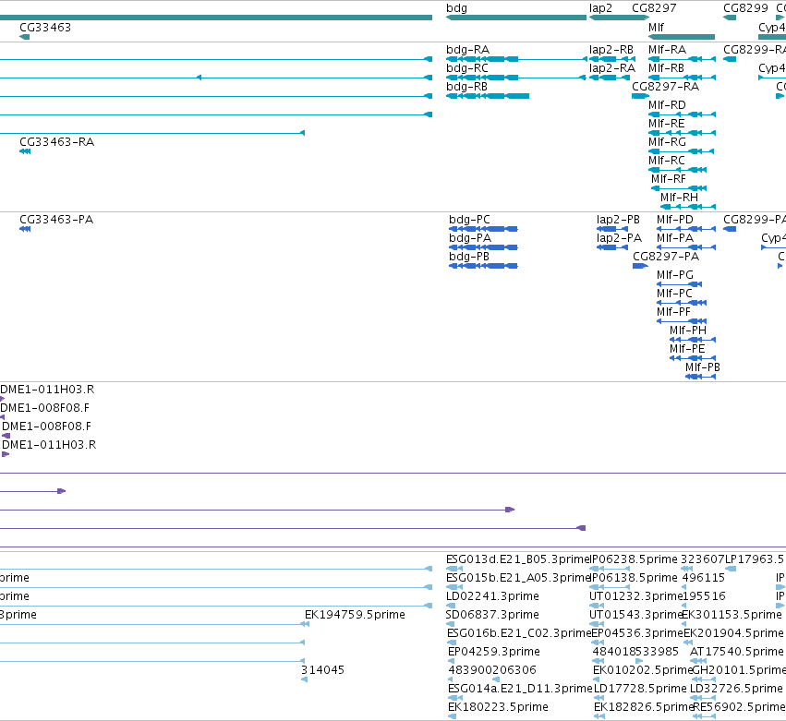
Task: Click the 314045 EST label
Action: tap(323, 670)
